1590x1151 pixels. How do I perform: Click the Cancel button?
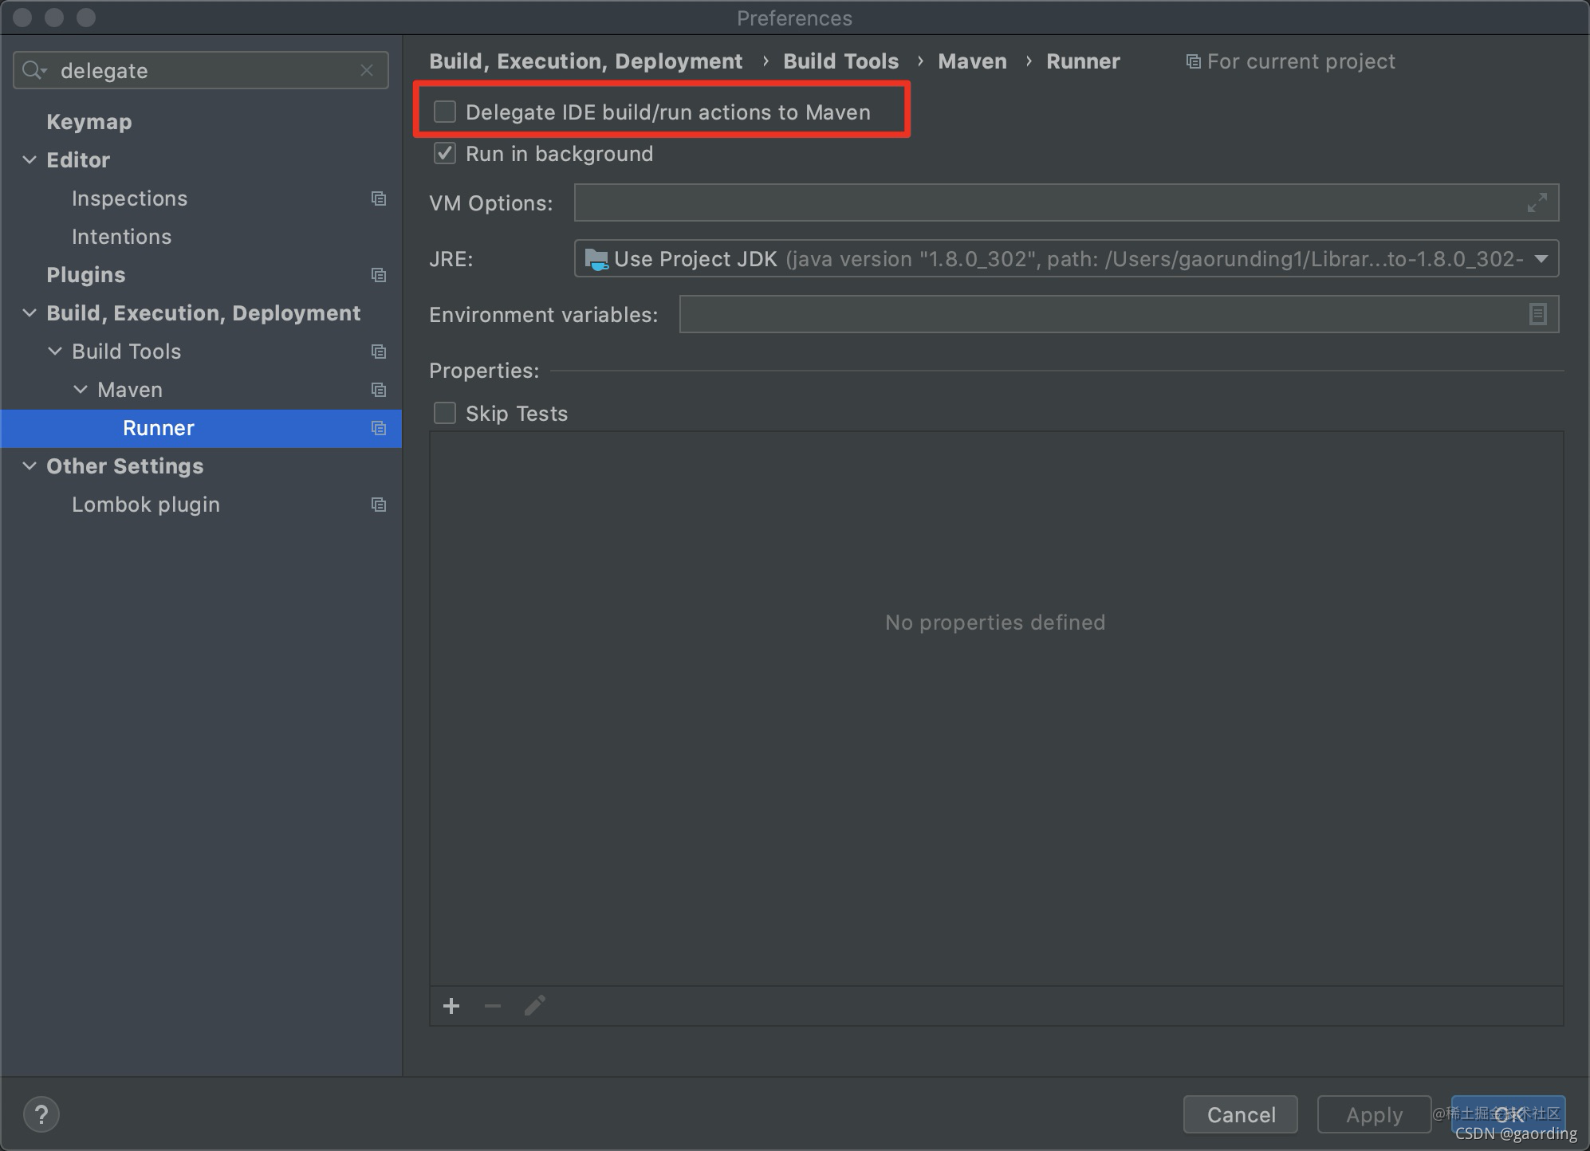[x=1241, y=1114]
